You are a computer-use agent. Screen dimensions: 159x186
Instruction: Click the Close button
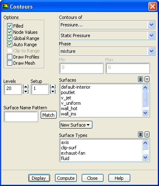coord(92,178)
